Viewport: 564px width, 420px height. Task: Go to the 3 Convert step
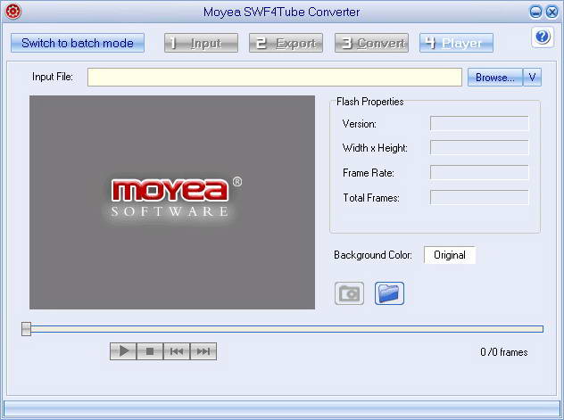click(371, 43)
